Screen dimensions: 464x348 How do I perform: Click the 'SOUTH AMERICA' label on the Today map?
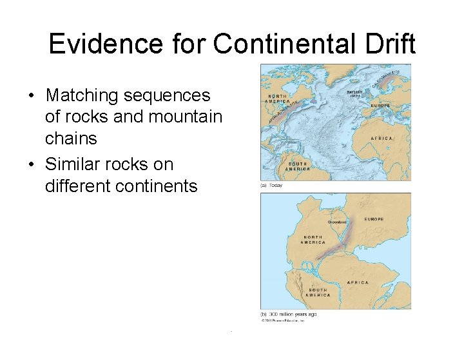tap(297, 166)
